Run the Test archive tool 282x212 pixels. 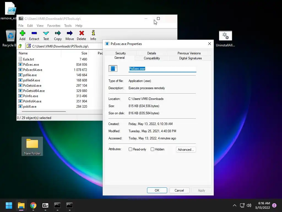(x=46, y=33)
